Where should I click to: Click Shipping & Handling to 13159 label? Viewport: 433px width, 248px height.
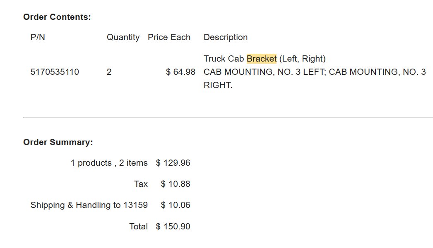click(89, 205)
